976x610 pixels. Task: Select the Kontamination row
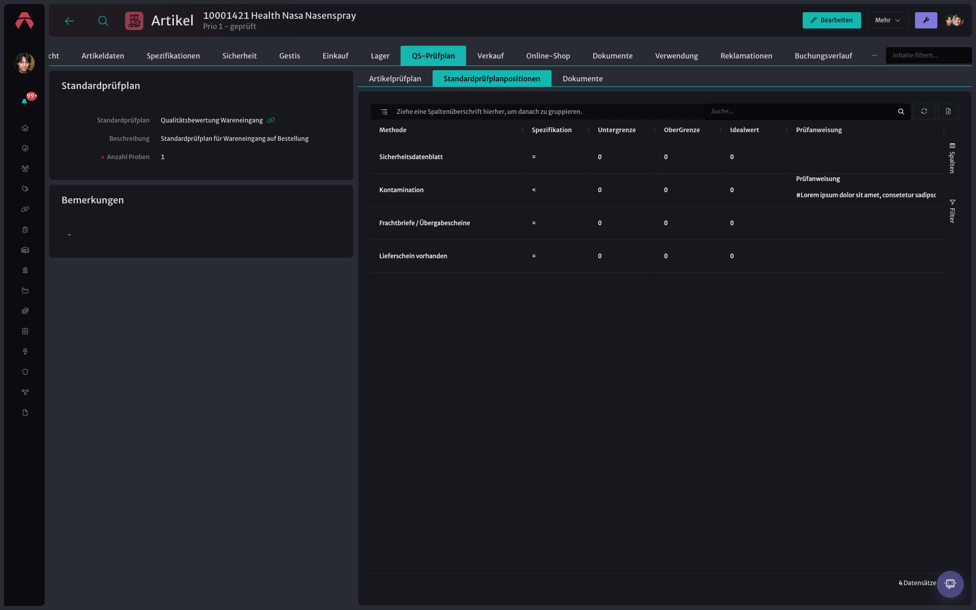[x=657, y=190]
